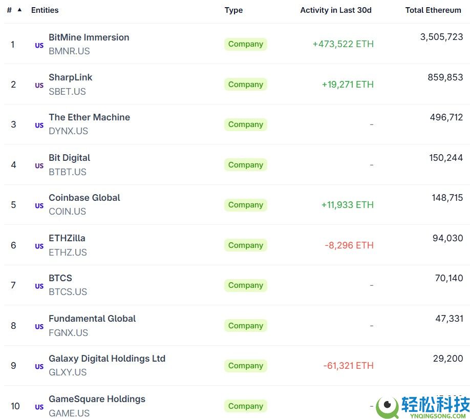Sort by the Total Ethereum column header

pos(434,10)
